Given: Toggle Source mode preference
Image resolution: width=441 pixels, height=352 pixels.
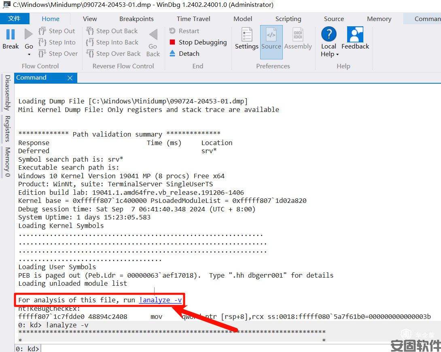Looking at the screenshot, I should [271, 42].
